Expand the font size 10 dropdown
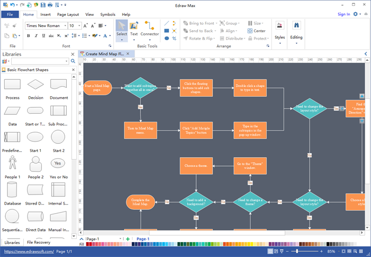371x257 pixels. click(x=79, y=26)
